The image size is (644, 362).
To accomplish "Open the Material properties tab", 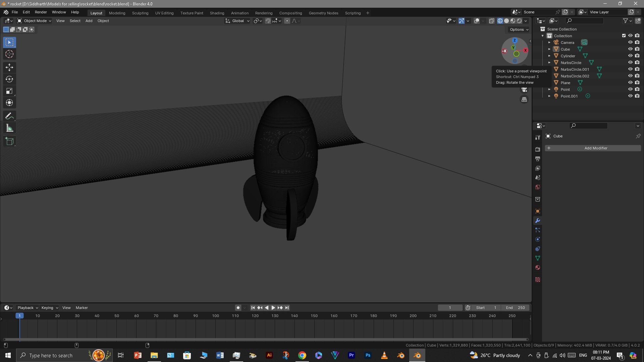I will click(538, 267).
